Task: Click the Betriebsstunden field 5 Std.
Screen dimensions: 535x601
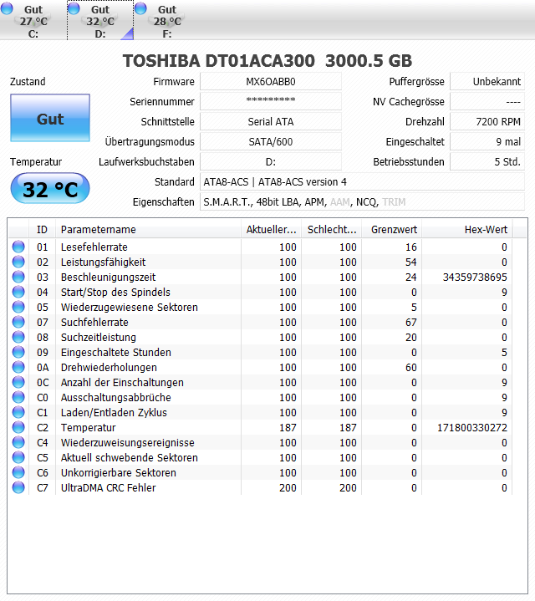Action: [x=487, y=162]
